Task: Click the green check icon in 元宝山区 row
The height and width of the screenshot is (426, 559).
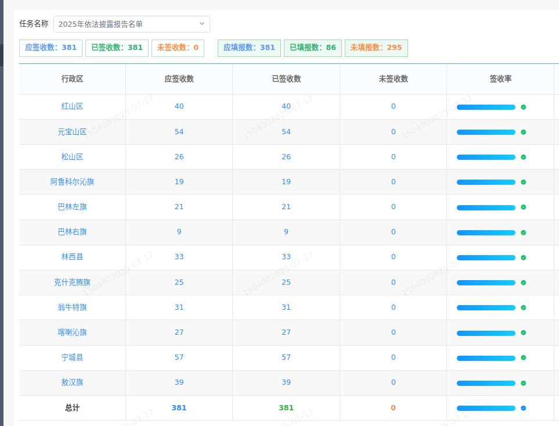Action: 523,132
